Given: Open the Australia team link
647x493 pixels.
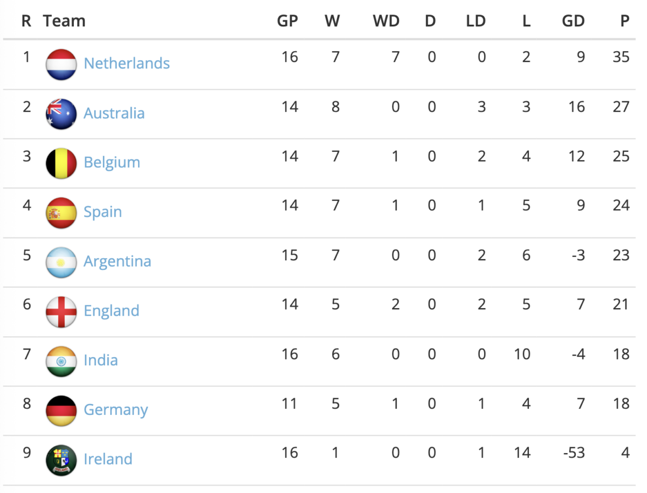Looking at the screenshot, I should coord(114,113).
